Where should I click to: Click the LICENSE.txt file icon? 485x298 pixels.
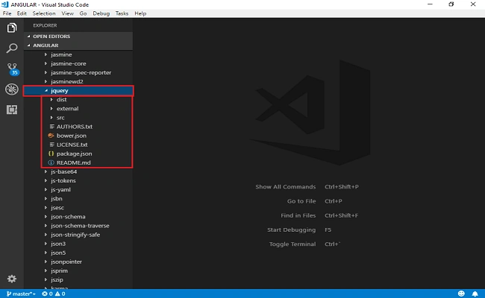point(51,145)
